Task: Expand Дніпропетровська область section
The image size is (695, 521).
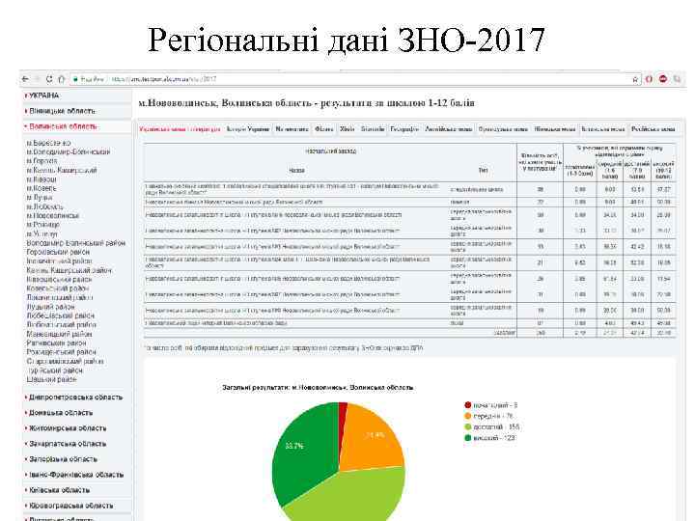Action: point(74,398)
